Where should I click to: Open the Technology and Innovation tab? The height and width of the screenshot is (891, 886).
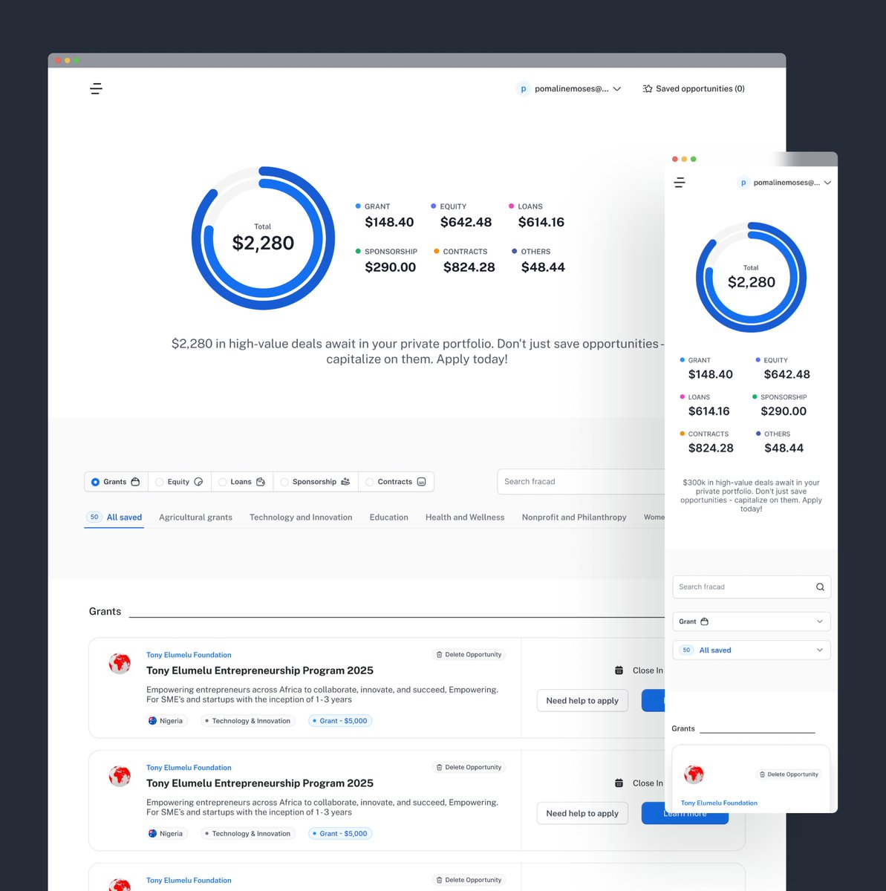click(x=301, y=518)
